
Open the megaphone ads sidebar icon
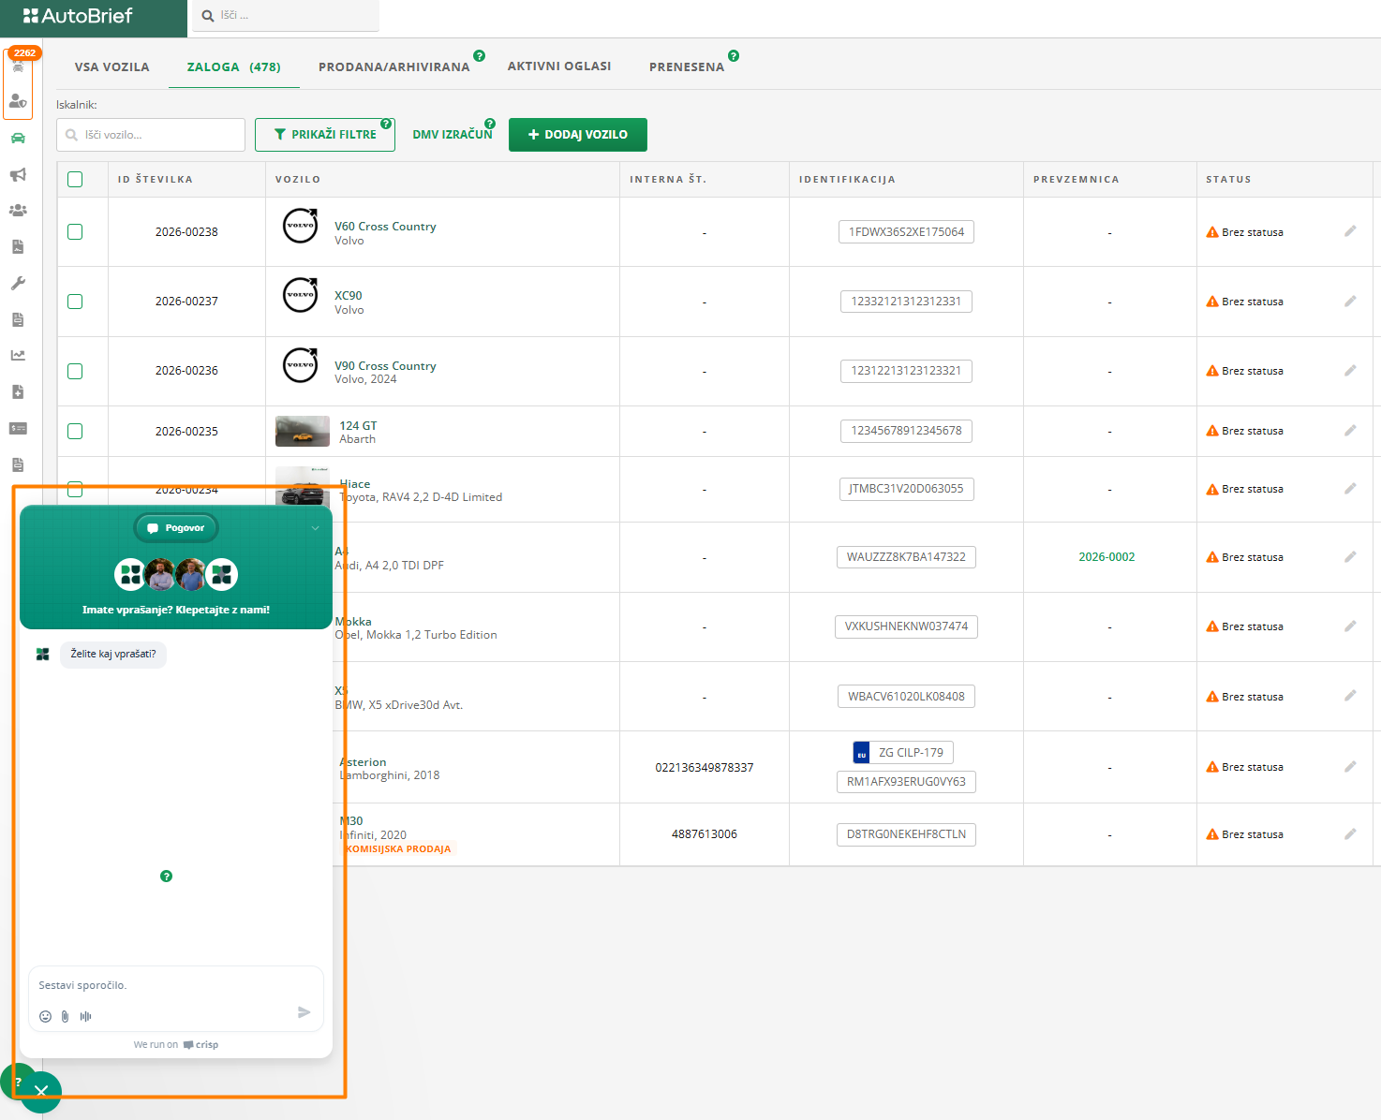point(18,175)
